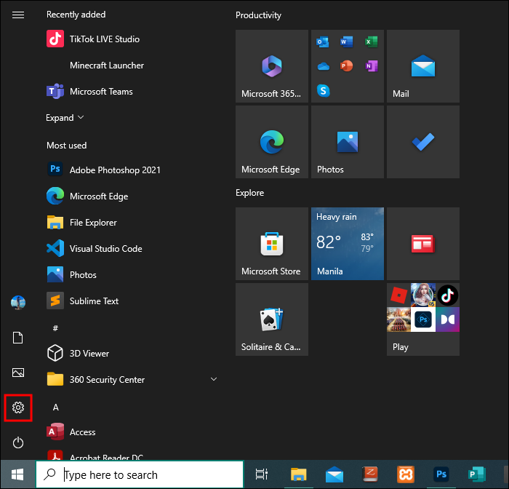Open the Play folder tile group

422,319
